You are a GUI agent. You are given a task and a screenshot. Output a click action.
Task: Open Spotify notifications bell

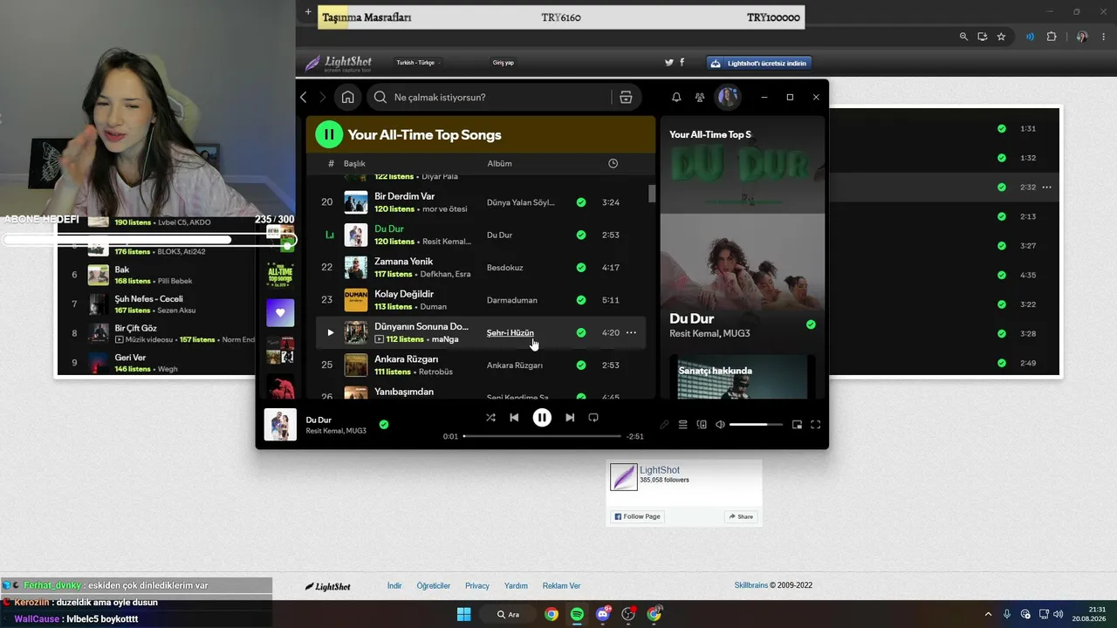676,98
